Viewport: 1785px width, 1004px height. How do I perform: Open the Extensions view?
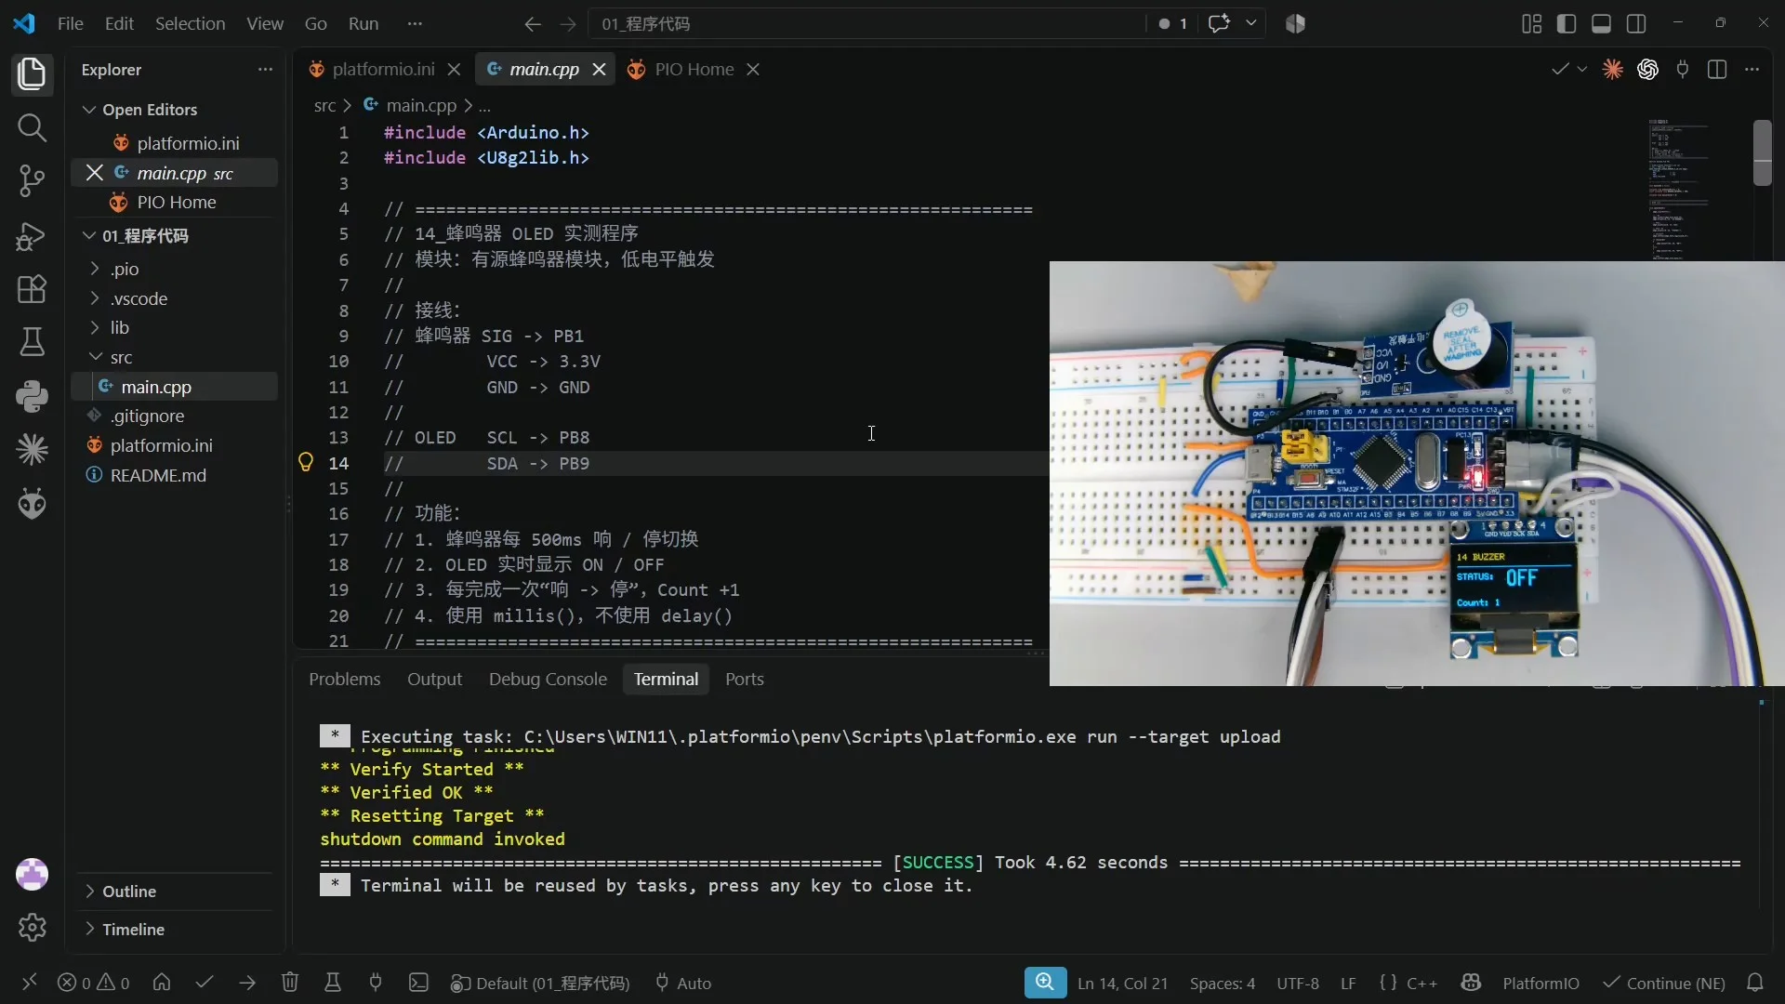(x=32, y=289)
